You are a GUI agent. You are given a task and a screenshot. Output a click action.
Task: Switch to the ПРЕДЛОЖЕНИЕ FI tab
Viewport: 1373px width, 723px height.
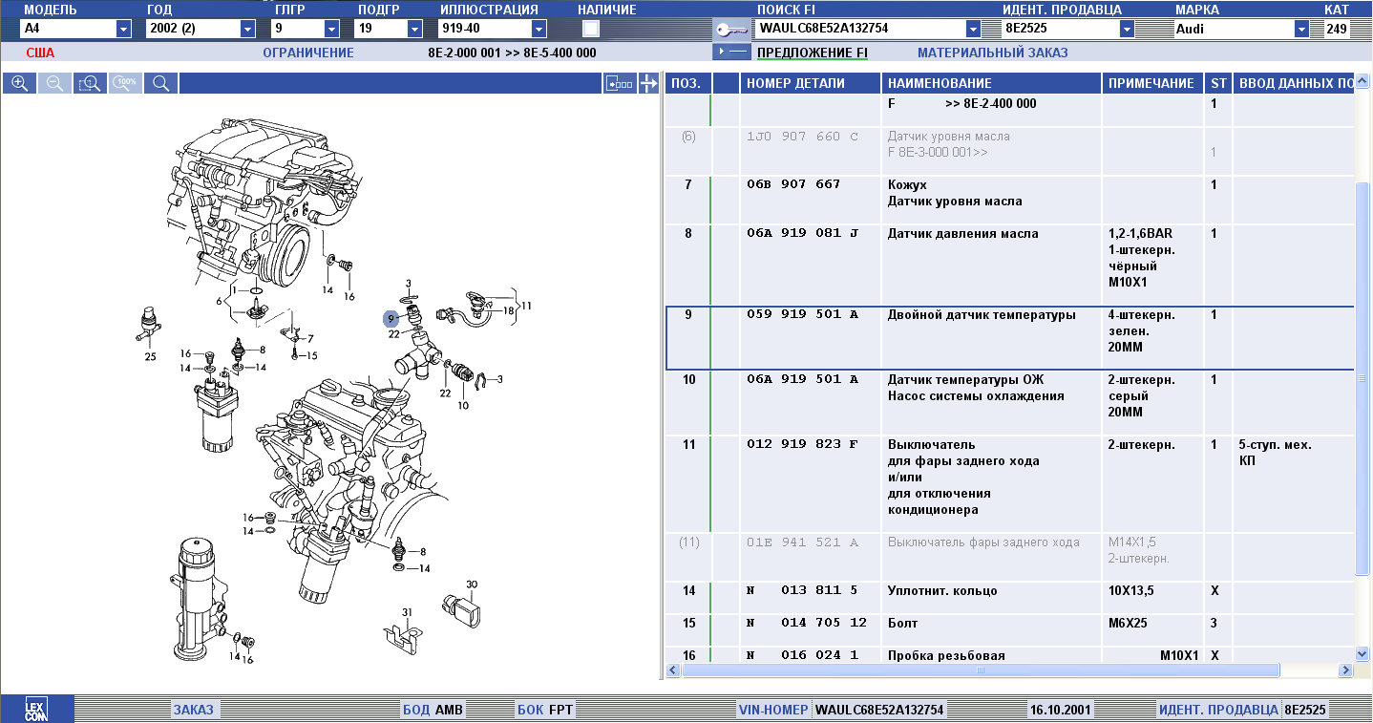[x=812, y=53]
